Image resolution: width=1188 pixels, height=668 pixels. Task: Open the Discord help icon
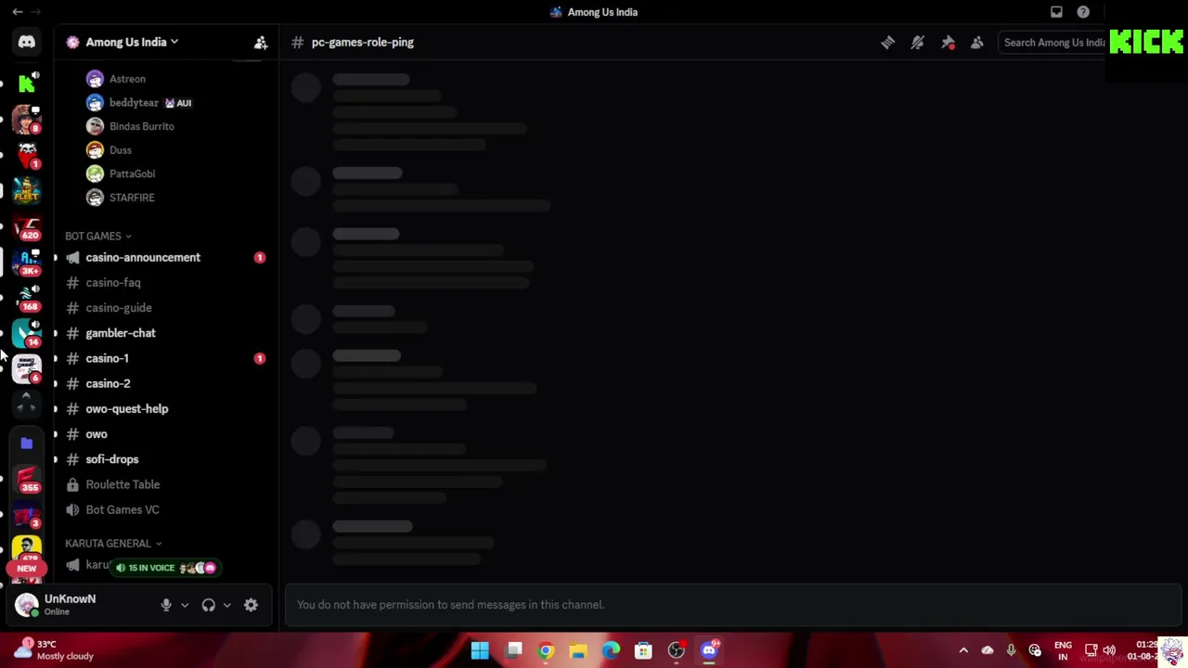coord(1083,12)
